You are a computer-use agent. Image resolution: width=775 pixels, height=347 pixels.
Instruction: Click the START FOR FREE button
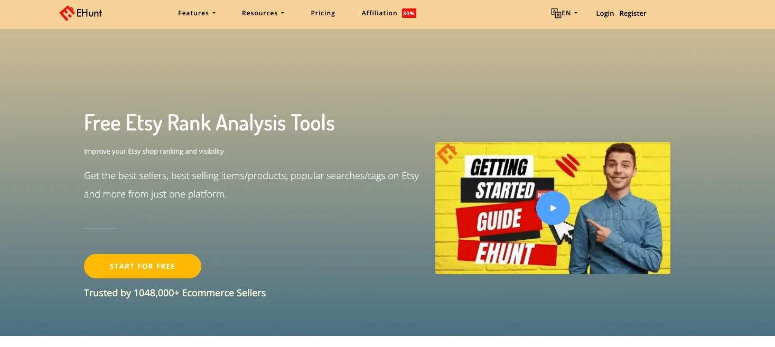(x=143, y=266)
